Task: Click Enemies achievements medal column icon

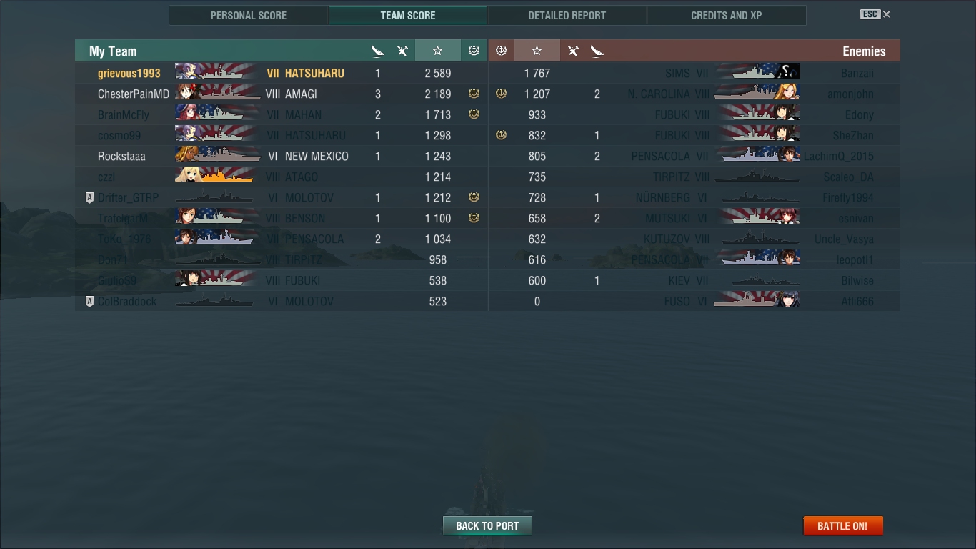Action: pos(501,51)
